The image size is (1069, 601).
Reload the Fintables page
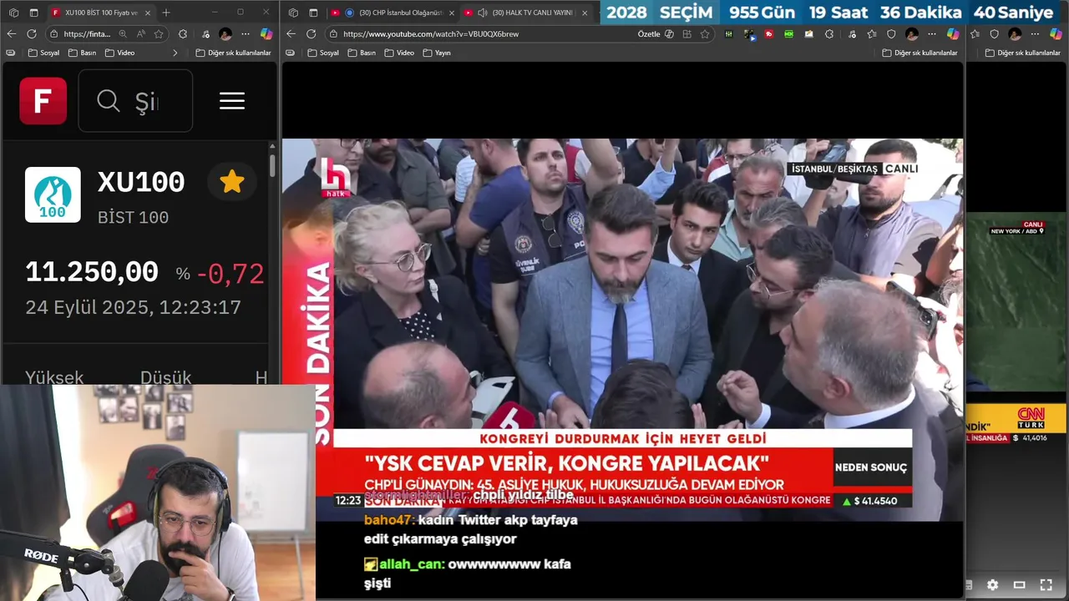32,33
